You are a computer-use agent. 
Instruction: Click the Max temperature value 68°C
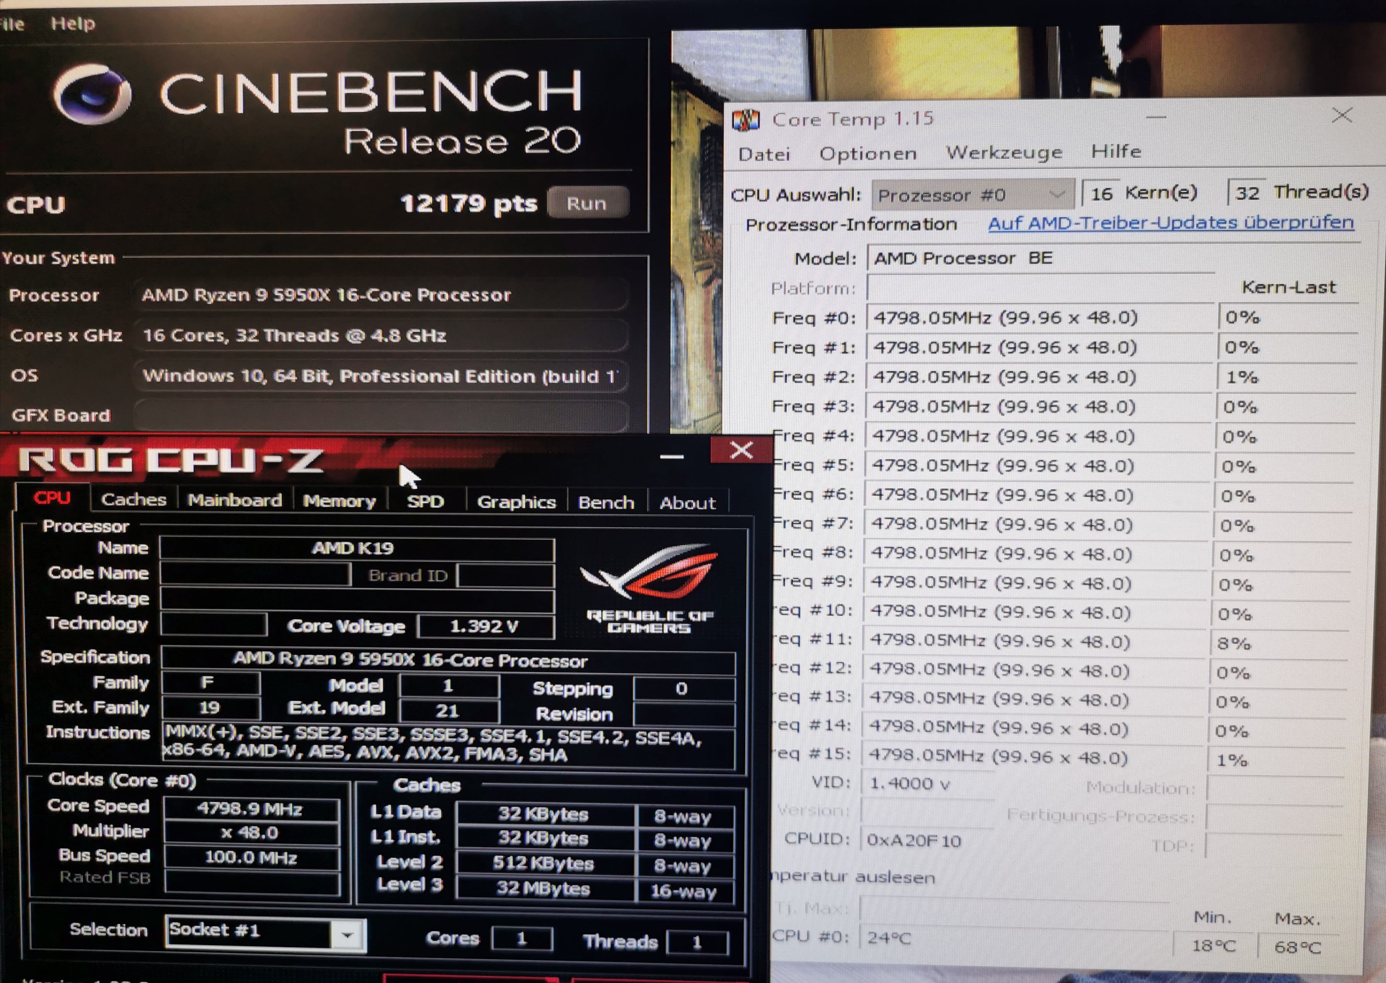(1298, 947)
